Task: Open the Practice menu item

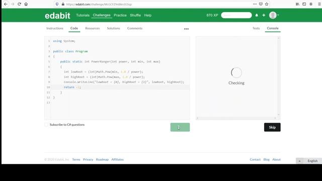Action: (x=120, y=15)
